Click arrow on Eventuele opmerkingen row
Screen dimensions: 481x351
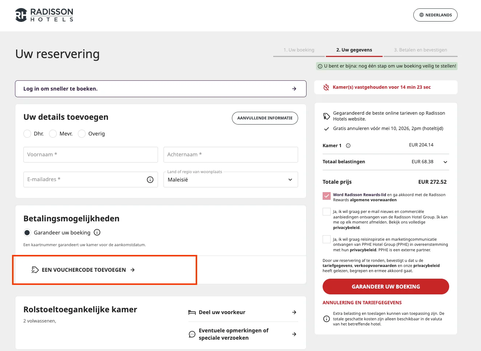point(294,334)
